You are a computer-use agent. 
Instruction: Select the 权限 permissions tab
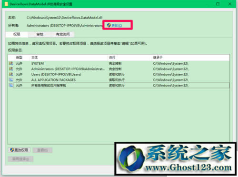[17, 34]
